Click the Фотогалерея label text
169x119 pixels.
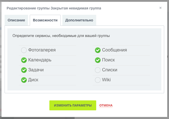[42, 50]
